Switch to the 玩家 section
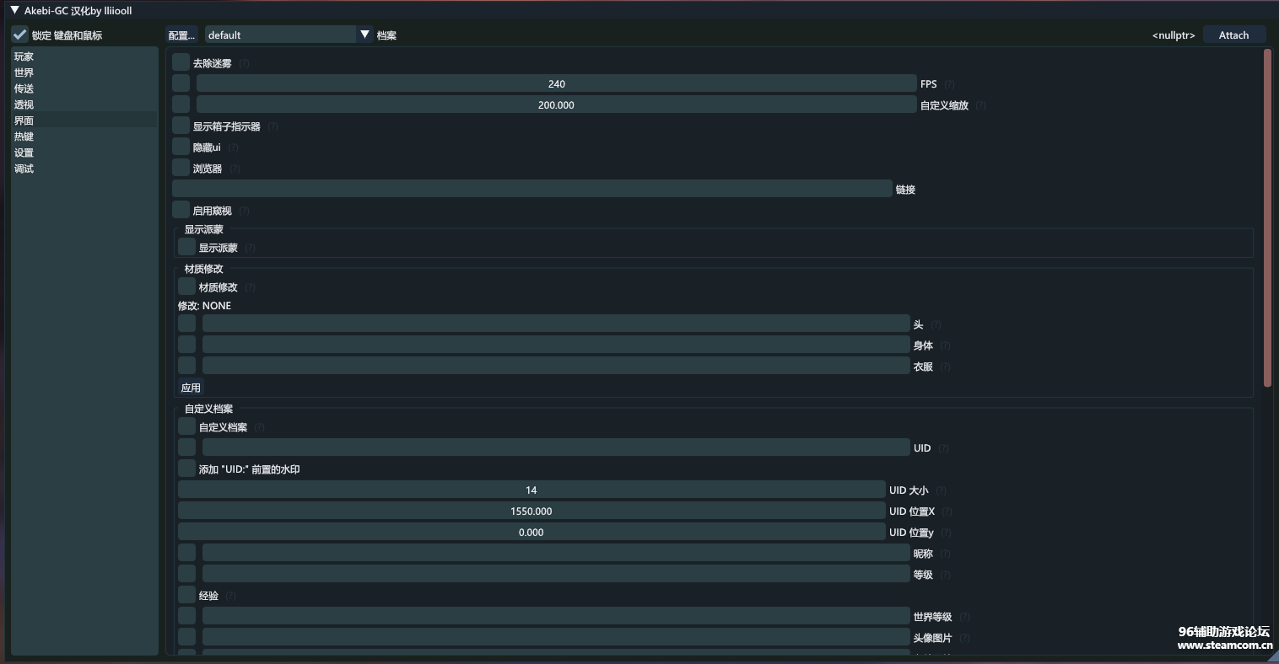The image size is (1279, 664). point(24,56)
